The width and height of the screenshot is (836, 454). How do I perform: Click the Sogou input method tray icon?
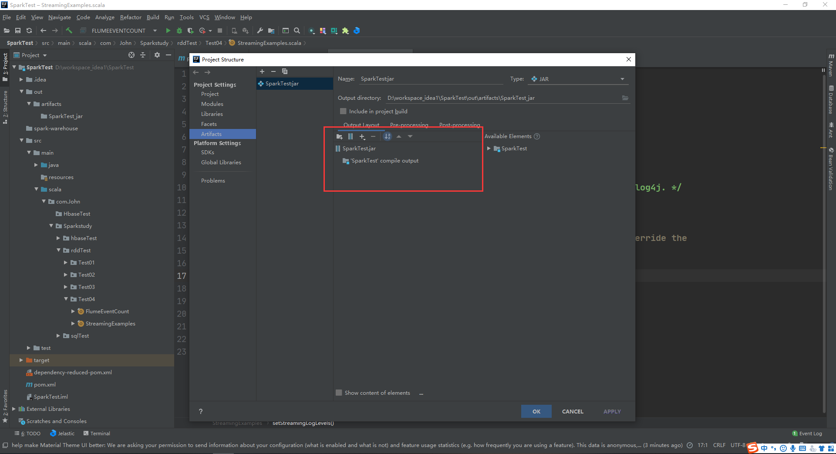point(753,448)
